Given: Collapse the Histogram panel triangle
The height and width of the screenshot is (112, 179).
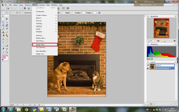Looking at the screenshot, I should pyautogui.click(x=148, y=44).
